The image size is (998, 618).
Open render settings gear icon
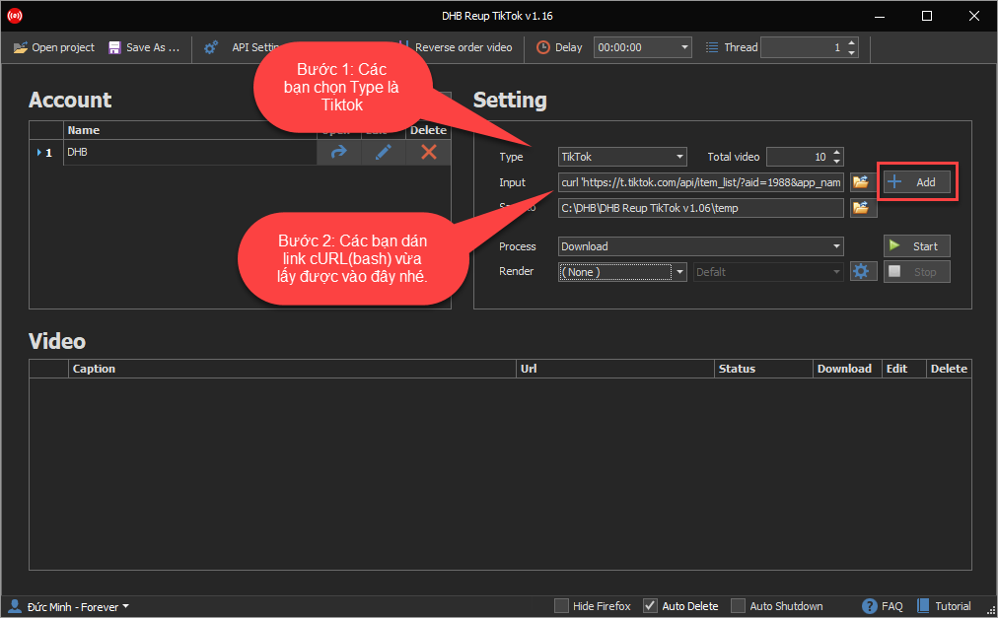tap(863, 272)
